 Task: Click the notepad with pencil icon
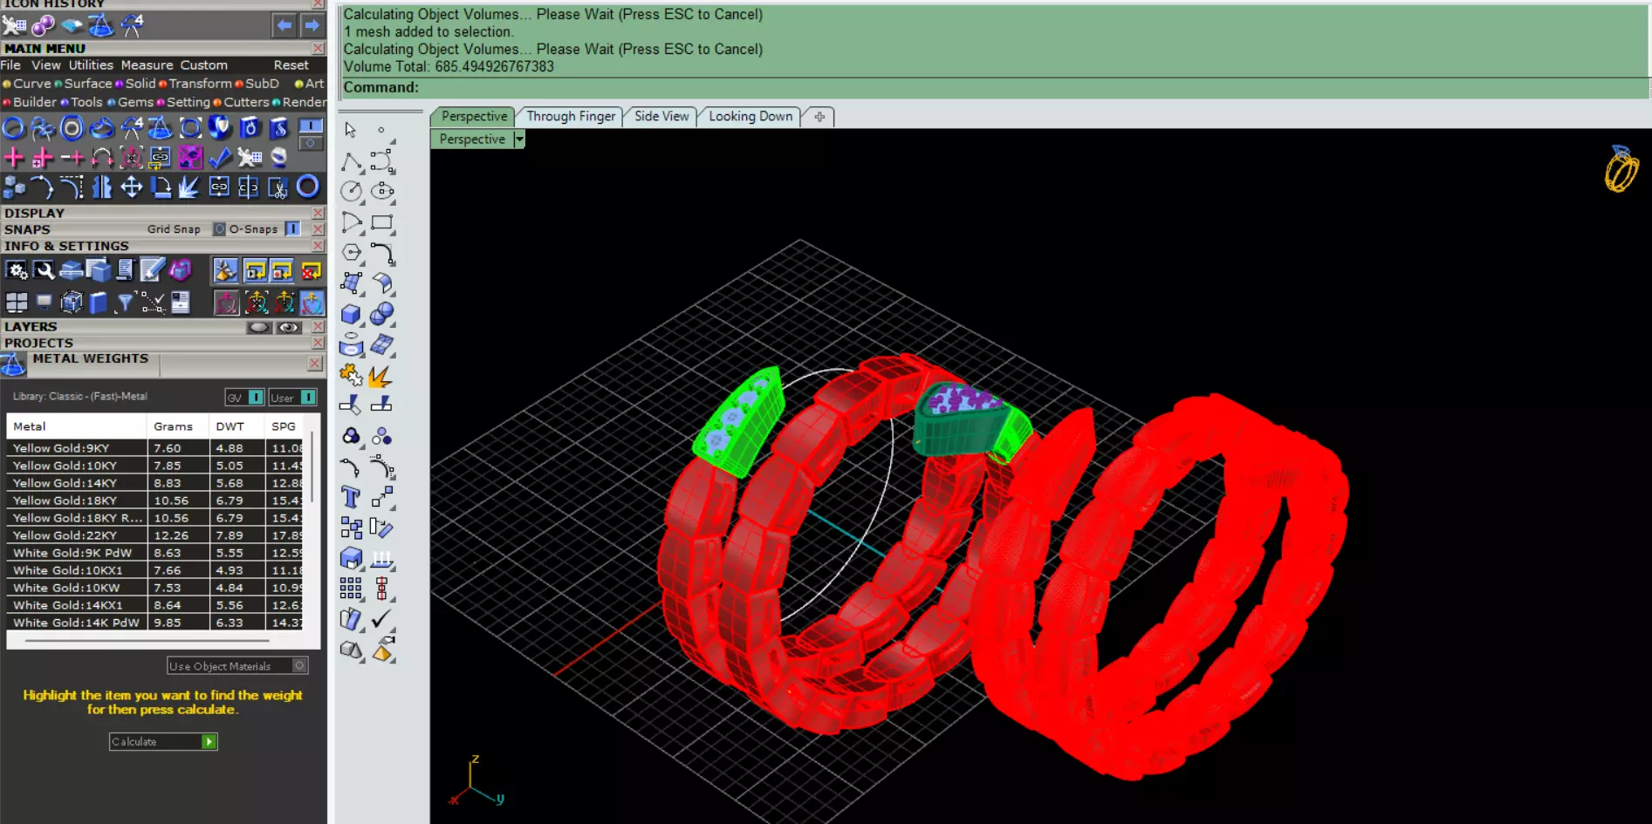(x=152, y=271)
